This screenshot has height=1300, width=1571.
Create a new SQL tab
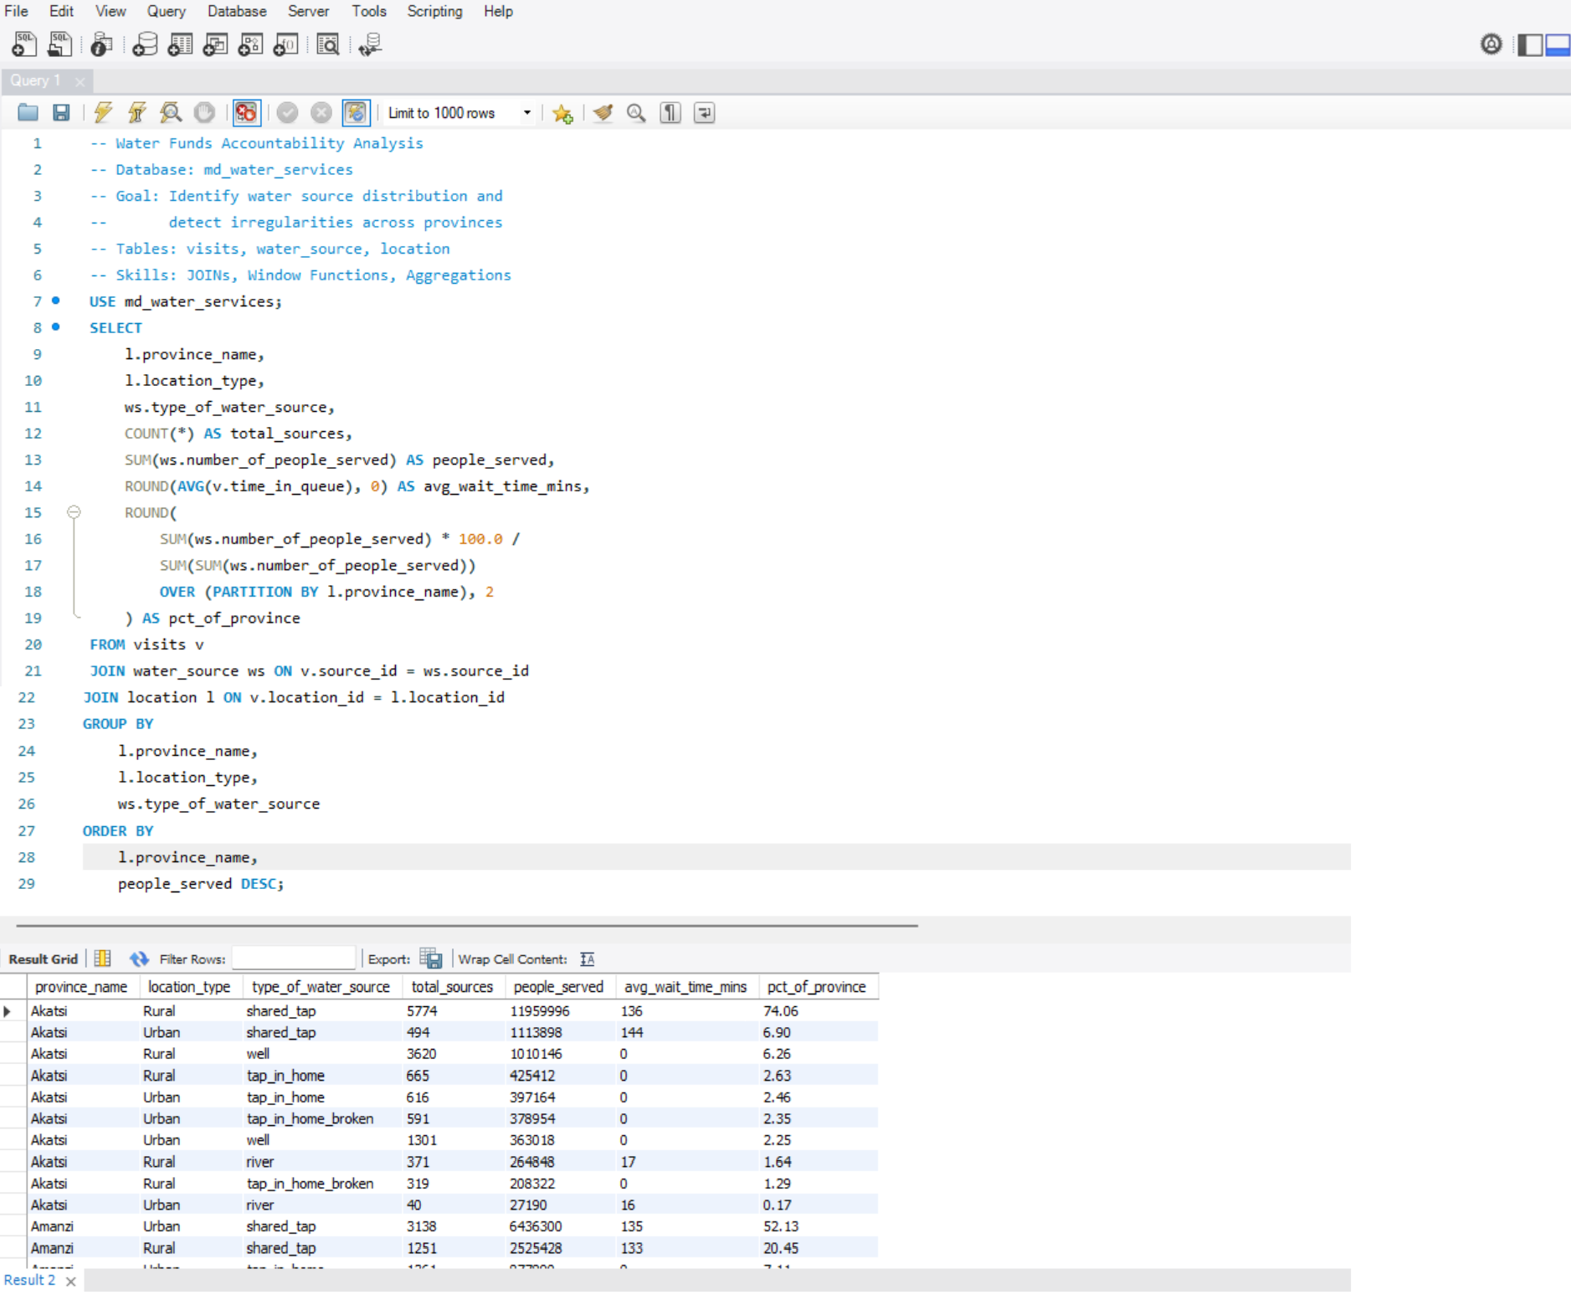[23, 44]
